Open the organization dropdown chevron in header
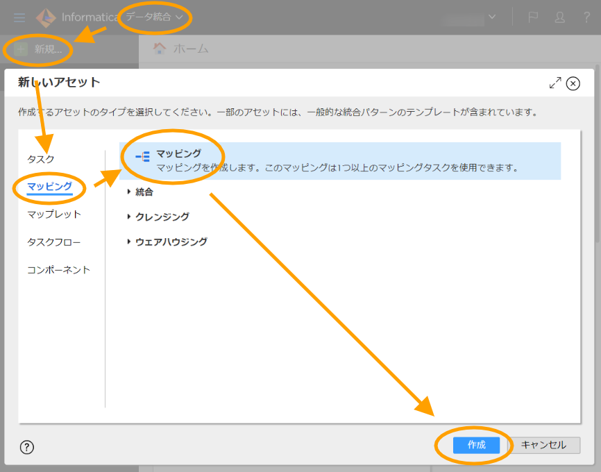Image resolution: width=601 pixels, height=472 pixels. (492, 17)
